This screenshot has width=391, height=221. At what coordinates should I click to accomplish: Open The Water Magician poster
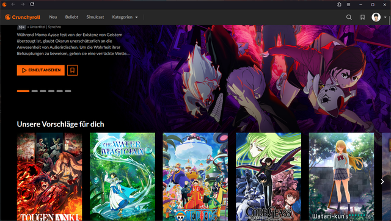[122, 177]
